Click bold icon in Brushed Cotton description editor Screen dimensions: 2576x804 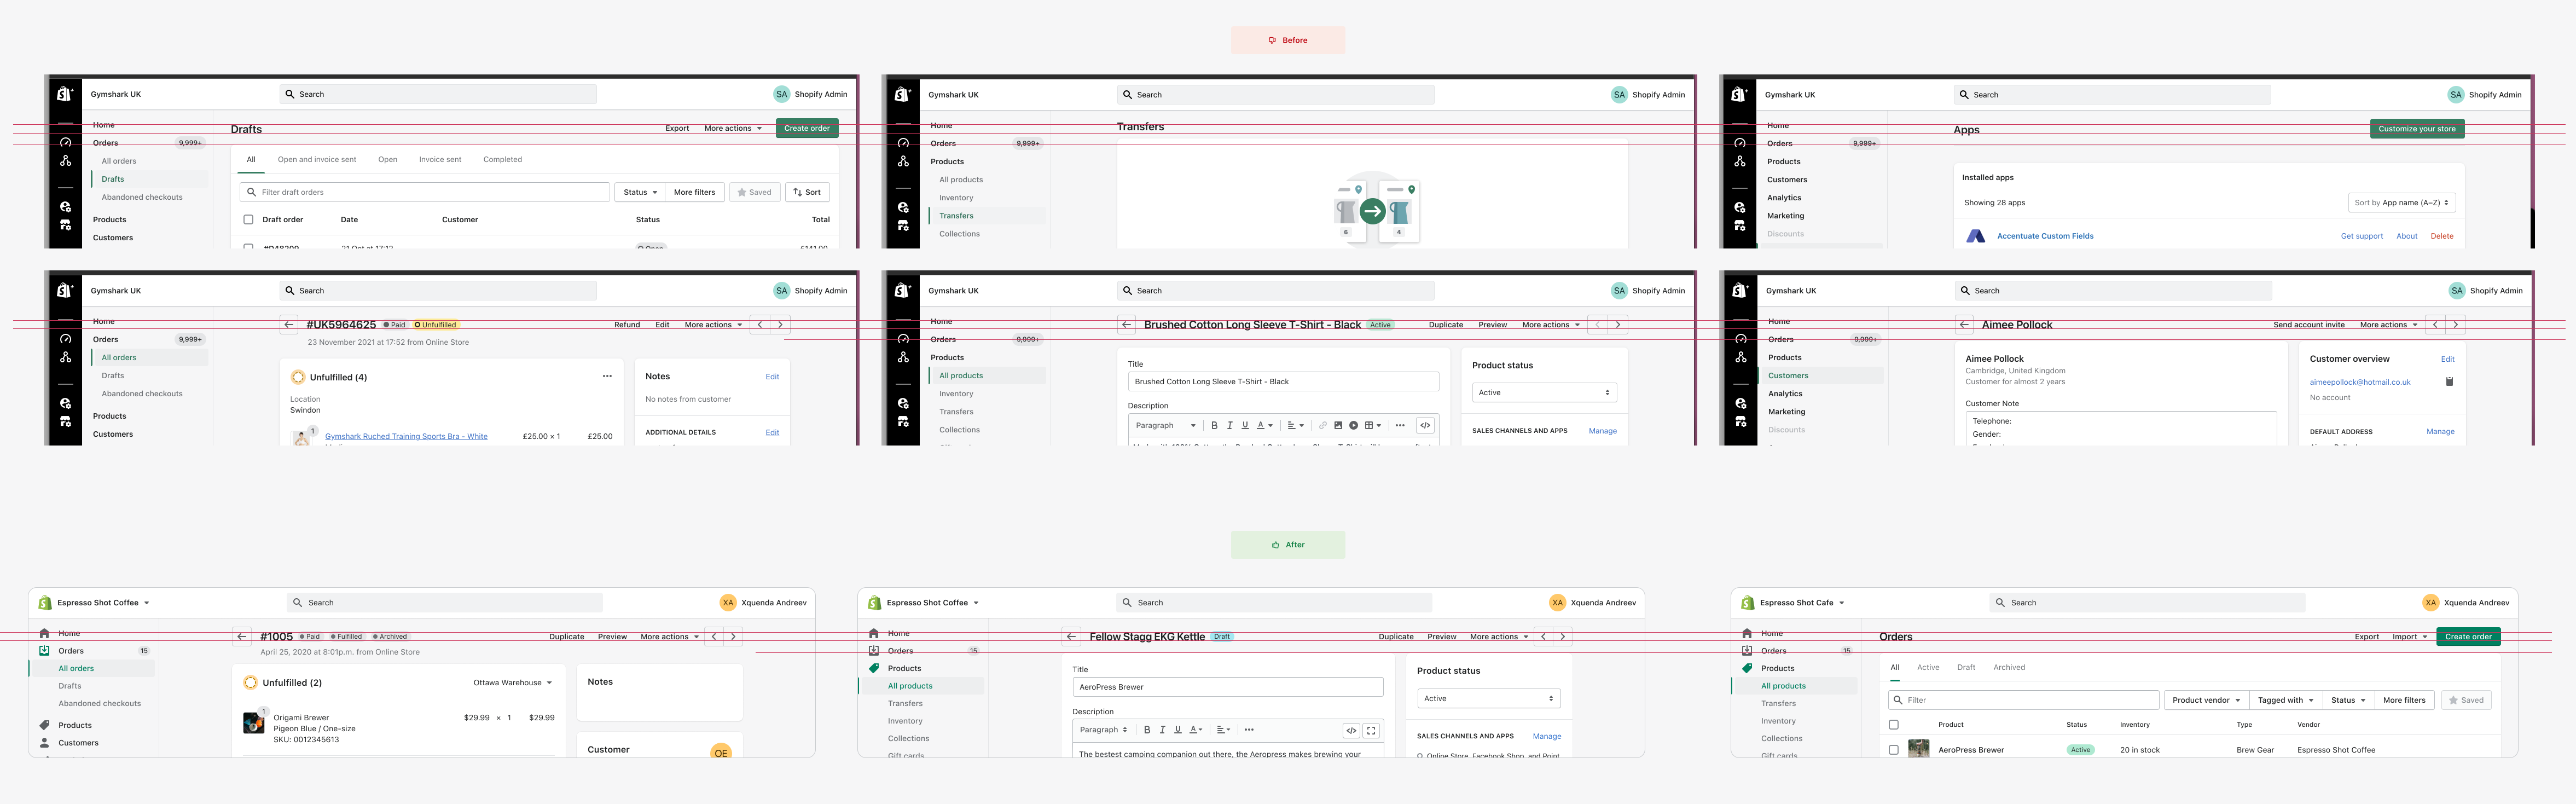[1215, 425]
